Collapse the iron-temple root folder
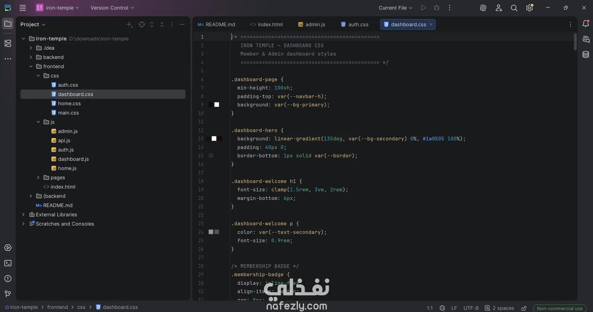This screenshot has height=312, width=593. [23, 39]
